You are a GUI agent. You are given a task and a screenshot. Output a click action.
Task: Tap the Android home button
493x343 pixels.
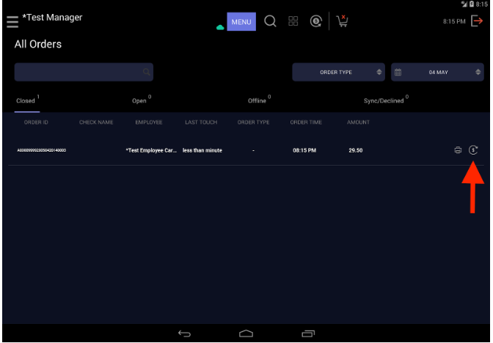tap(246, 333)
